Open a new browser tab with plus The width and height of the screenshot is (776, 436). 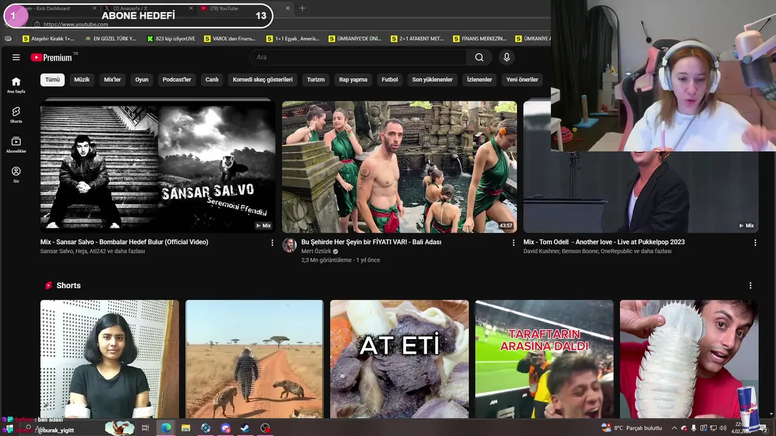pos(302,8)
